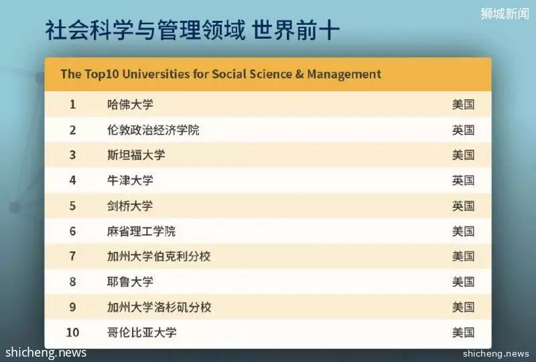Click rank number 3
Viewport: 536px width, 362px height.
click(72, 155)
